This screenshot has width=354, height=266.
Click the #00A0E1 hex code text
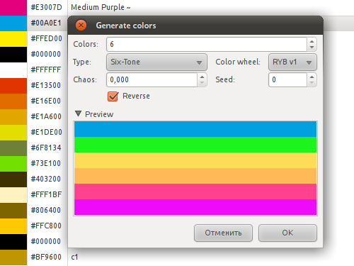[46, 23]
